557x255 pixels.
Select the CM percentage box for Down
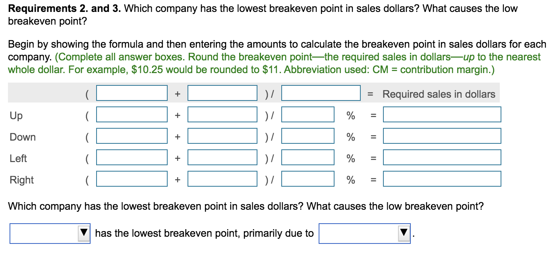[x=308, y=136]
